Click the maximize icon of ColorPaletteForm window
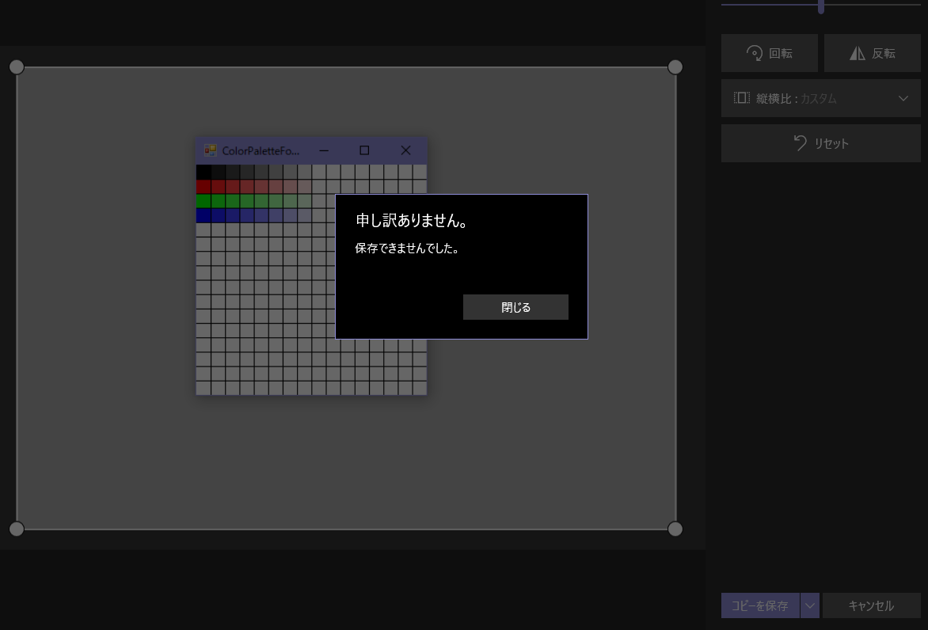Screen dimensions: 928x630 click(364, 150)
